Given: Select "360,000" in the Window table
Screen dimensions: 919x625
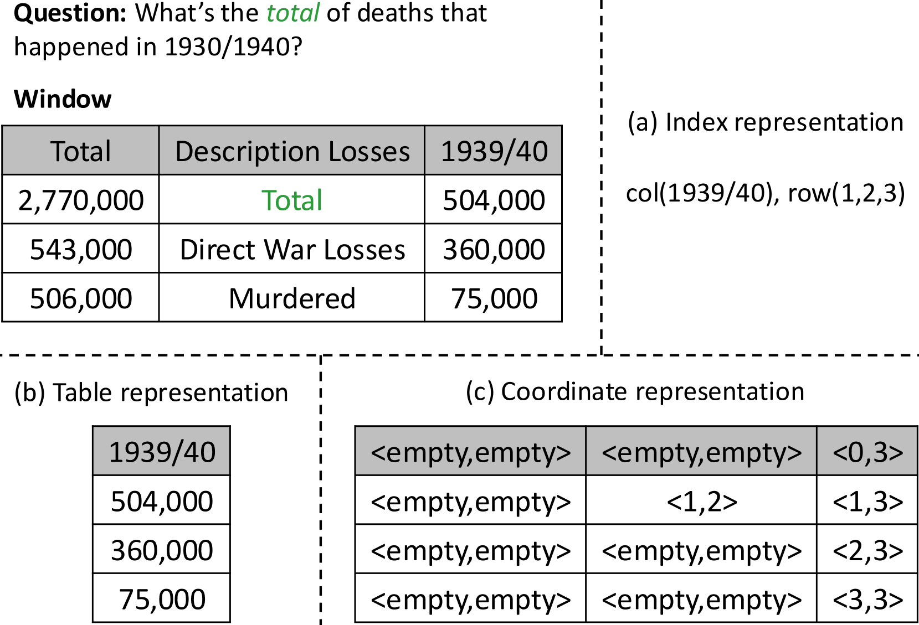Looking at the screenshot, I should 494,249.
